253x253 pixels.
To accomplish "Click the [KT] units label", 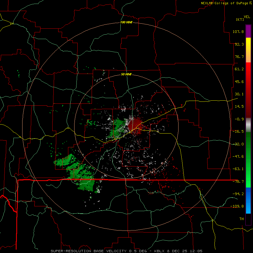I will pyautogui.click(x=240, y=19).
